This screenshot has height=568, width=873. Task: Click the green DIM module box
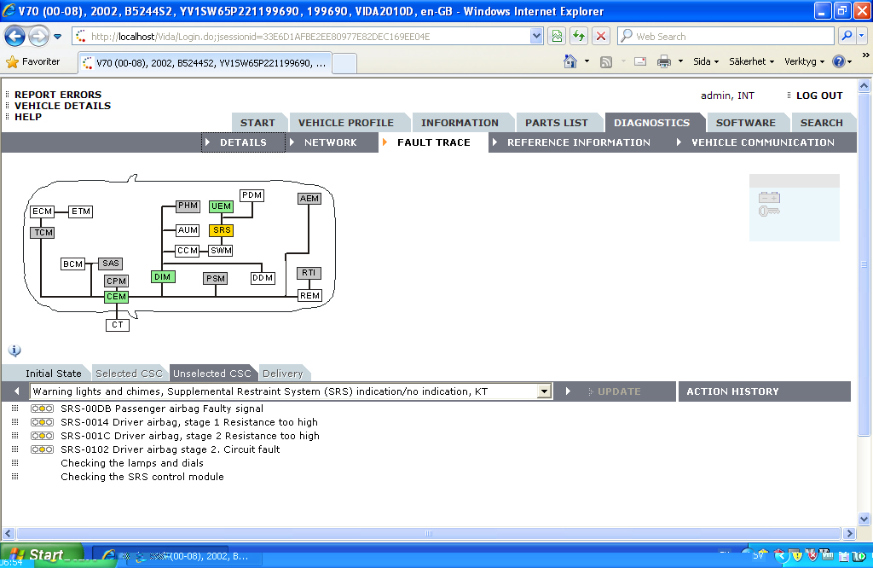click(162, 277)
